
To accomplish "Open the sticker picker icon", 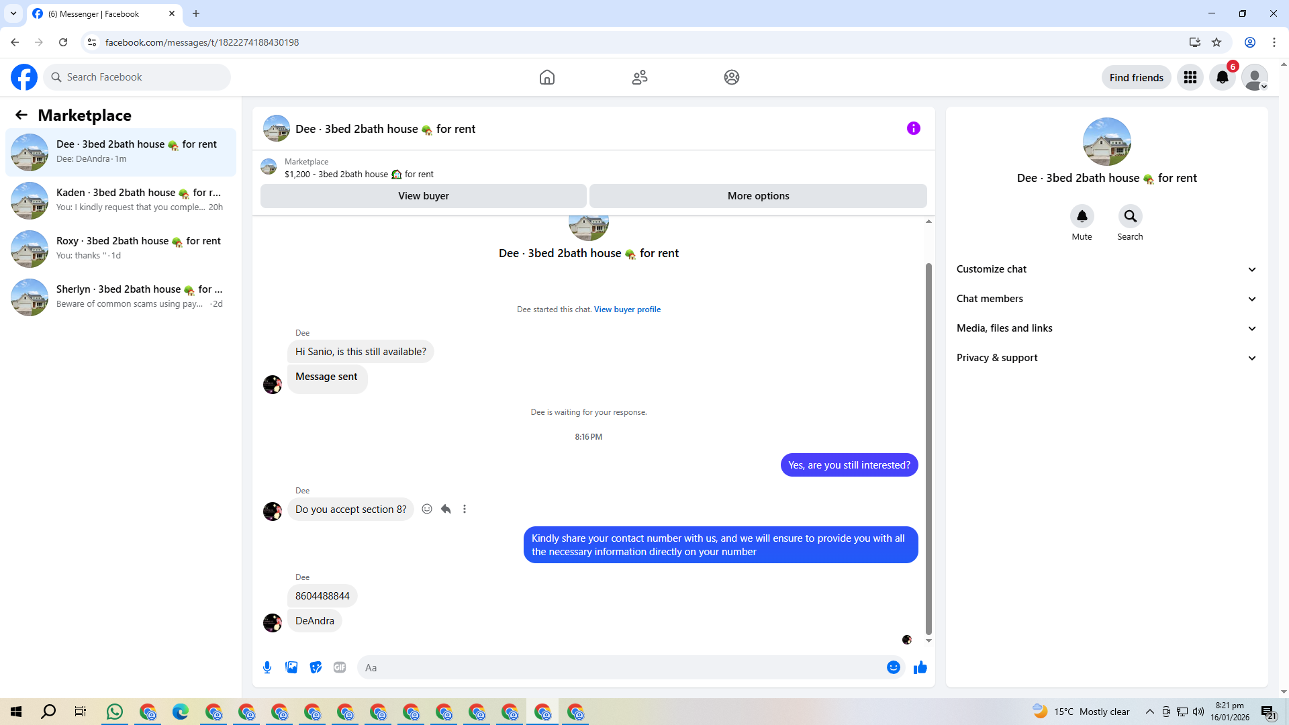I will (316, 667).
